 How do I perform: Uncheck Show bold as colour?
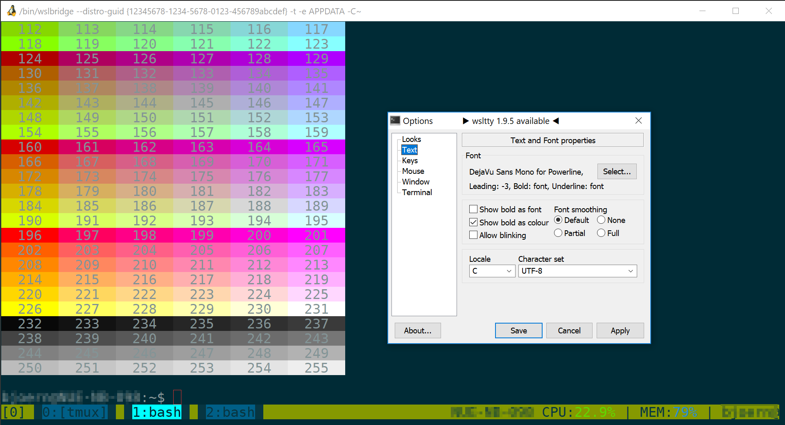pyautogui.click(x=473, y=223)
